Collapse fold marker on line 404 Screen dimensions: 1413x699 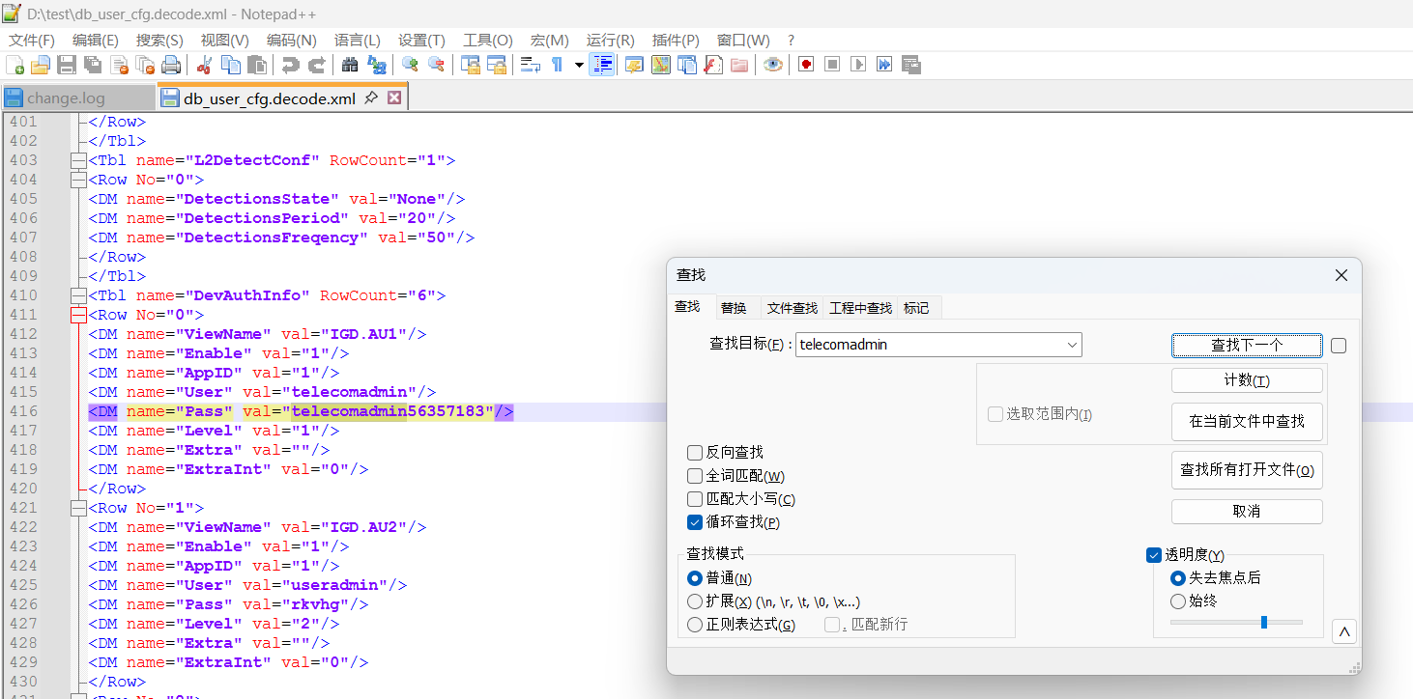coord(78,180)
